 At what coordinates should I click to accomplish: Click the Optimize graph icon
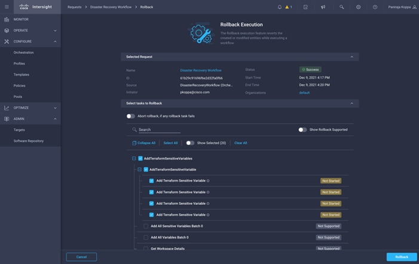(x=7, y=108)
